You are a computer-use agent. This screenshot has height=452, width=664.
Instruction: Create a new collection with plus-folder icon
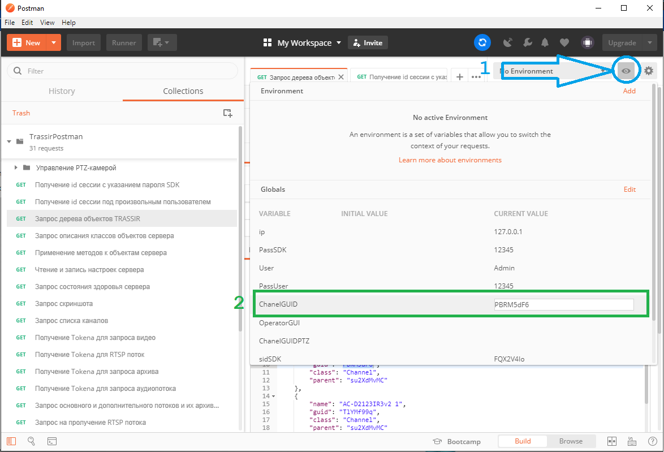click(x=227, y=113)
